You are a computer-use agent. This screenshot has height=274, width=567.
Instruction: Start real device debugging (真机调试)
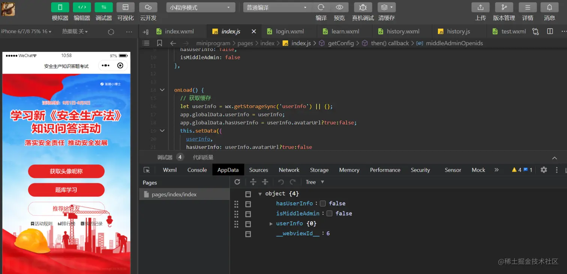(x=363, y=7)
